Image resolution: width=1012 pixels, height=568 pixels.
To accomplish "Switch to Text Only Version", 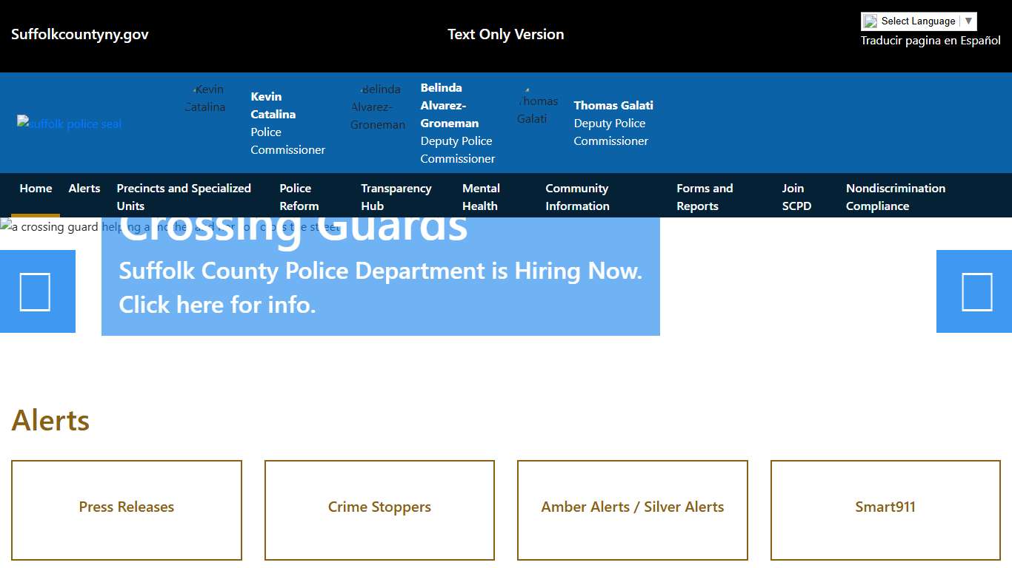I will [x=506, y=34].
